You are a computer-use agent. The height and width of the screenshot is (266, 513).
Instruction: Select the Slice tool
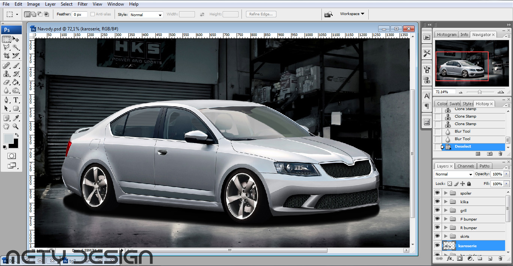click(x=16, y=56)
